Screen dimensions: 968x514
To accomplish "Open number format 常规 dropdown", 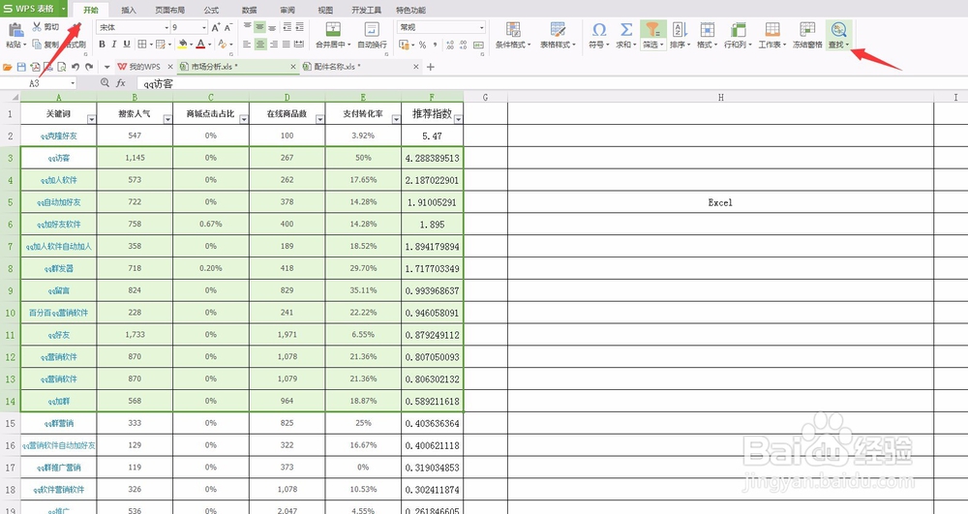I will coord(481,28).
